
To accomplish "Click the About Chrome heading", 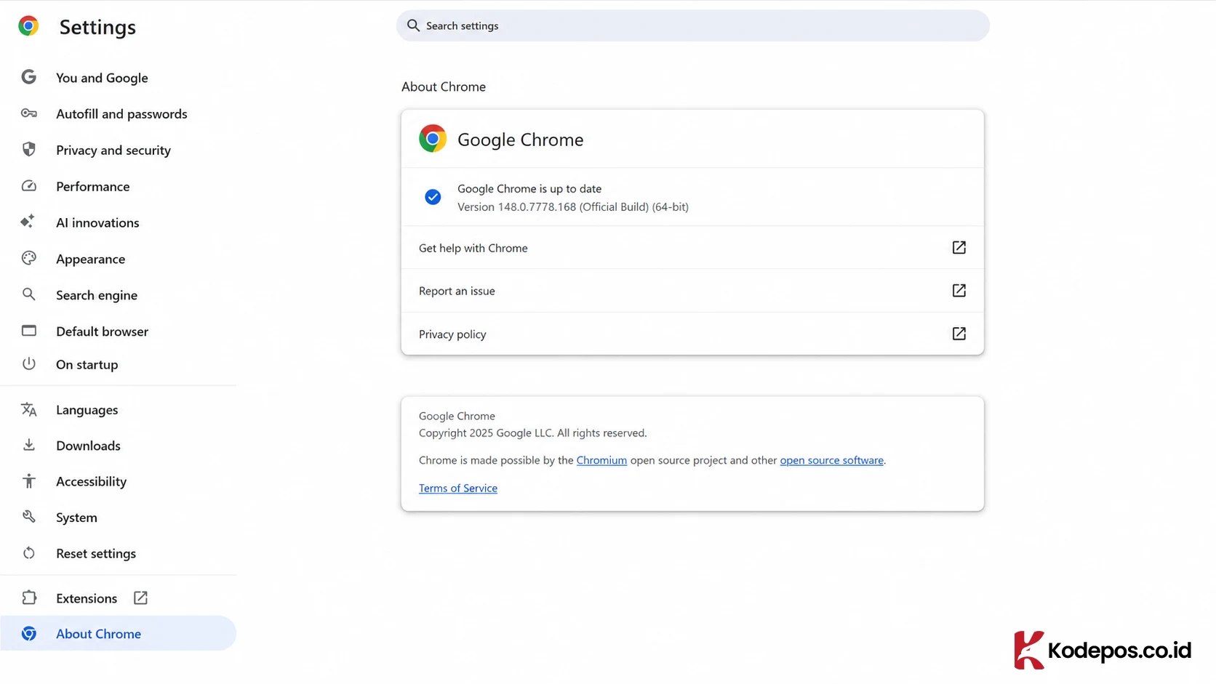I will tap(444, 86).
